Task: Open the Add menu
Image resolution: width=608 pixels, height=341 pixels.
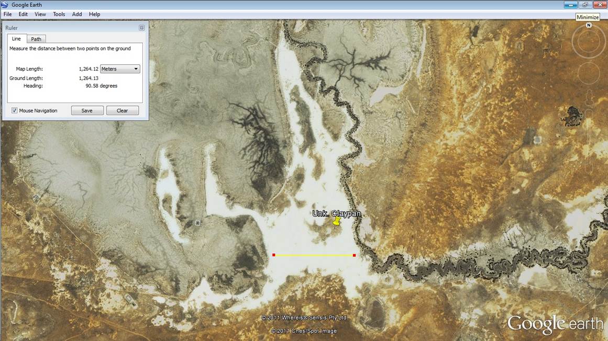Action: click(x=76, y=14)
